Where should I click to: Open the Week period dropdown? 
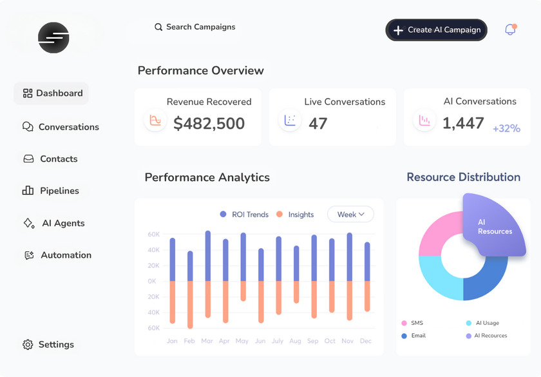[x=350, y=215]
